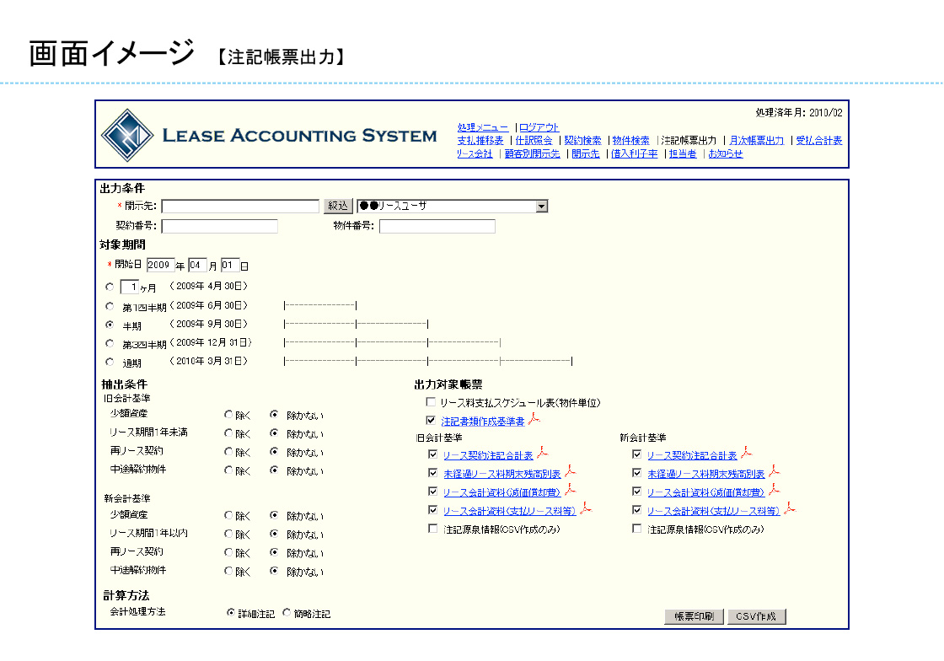
Task: Open 顧客別開示先 navigation link
Action: point(532,153)
